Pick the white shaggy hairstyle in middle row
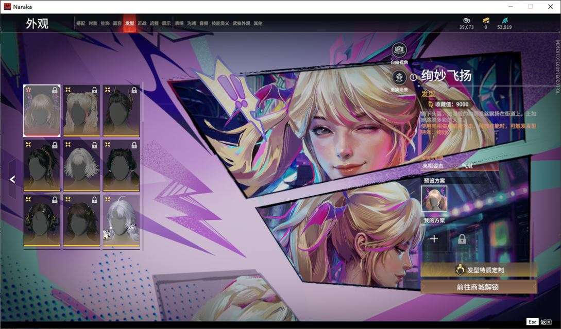 (x=81, y=166)
